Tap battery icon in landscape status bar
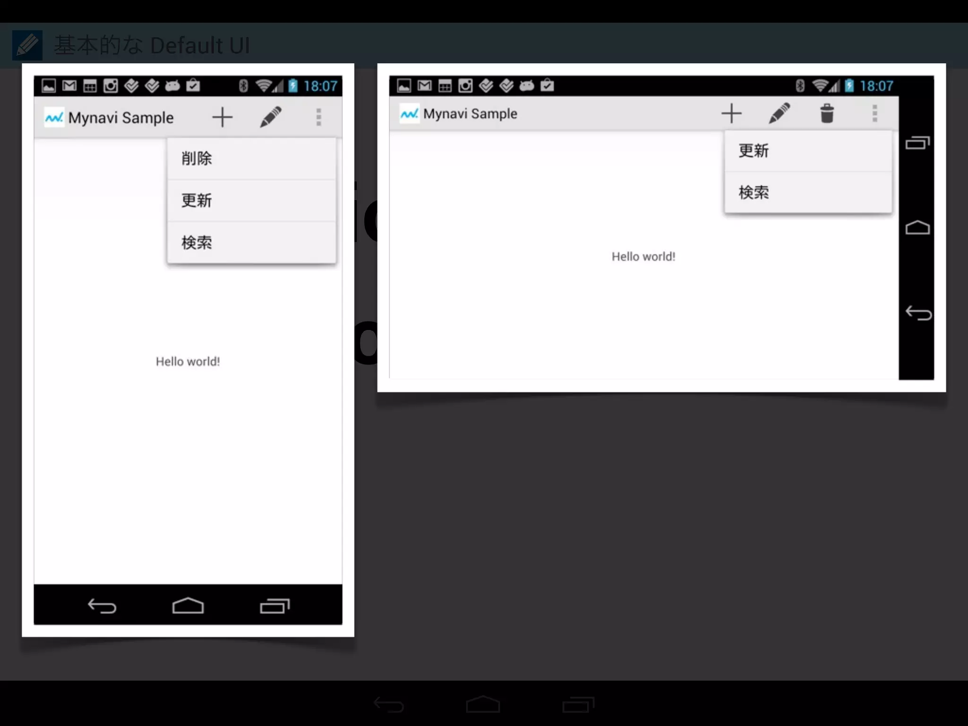This screenshot has width=968, height=726. pyautogui.click(x=849, y=86)
